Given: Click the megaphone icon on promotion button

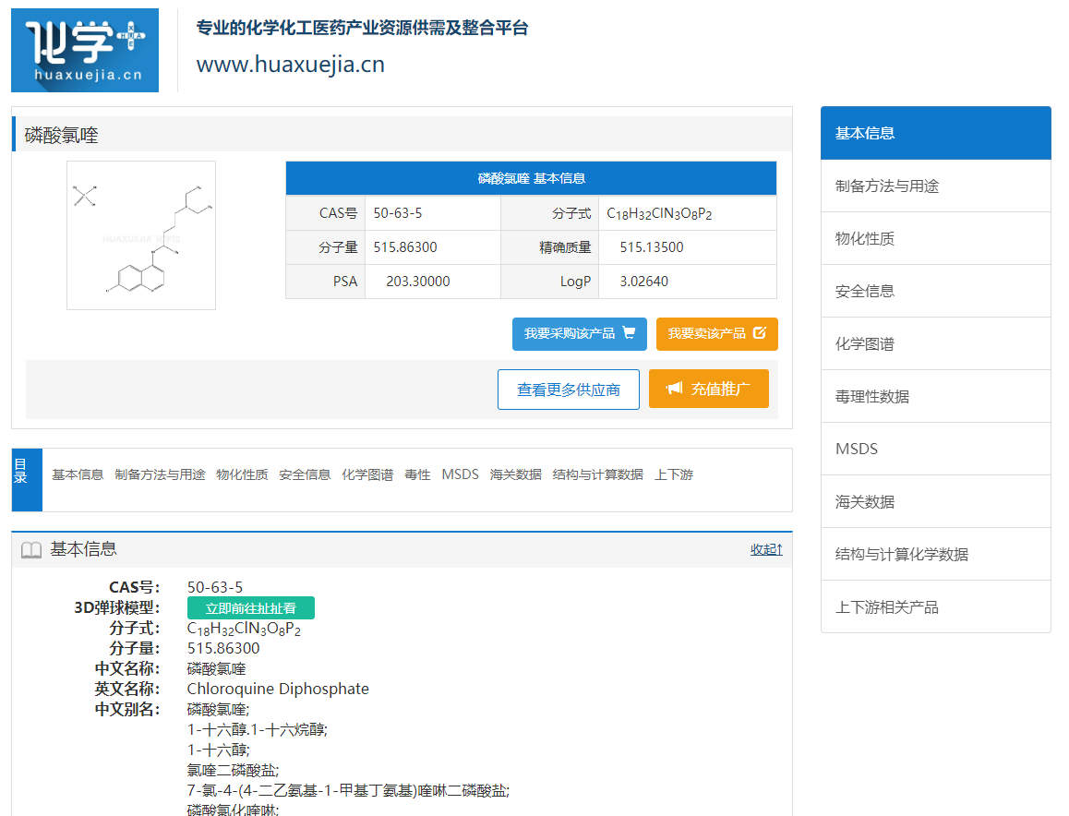Looking at the screenshot, I should [675, 389].
